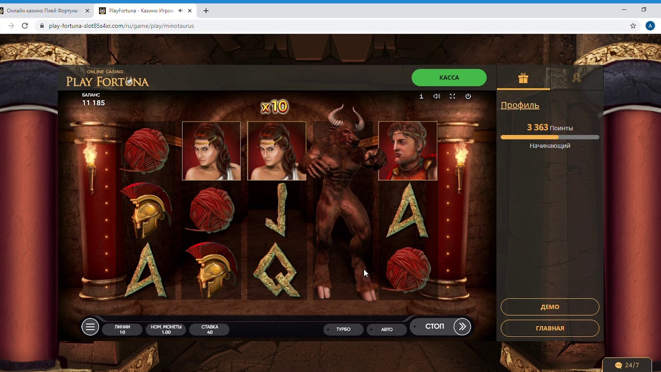Viewport: 661px width, 372px height.
Task: Mute audio on the PlayFortuna tab
Action: 180,10
